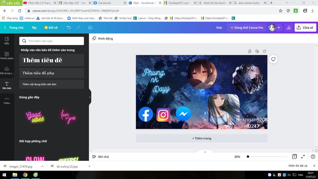Click the Tìm kiếm văn bản search field
The width and height of the screenshot is (318, 179).
(52, 41)
